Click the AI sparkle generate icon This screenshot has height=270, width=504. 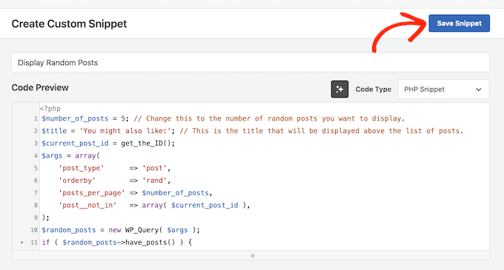339,90
